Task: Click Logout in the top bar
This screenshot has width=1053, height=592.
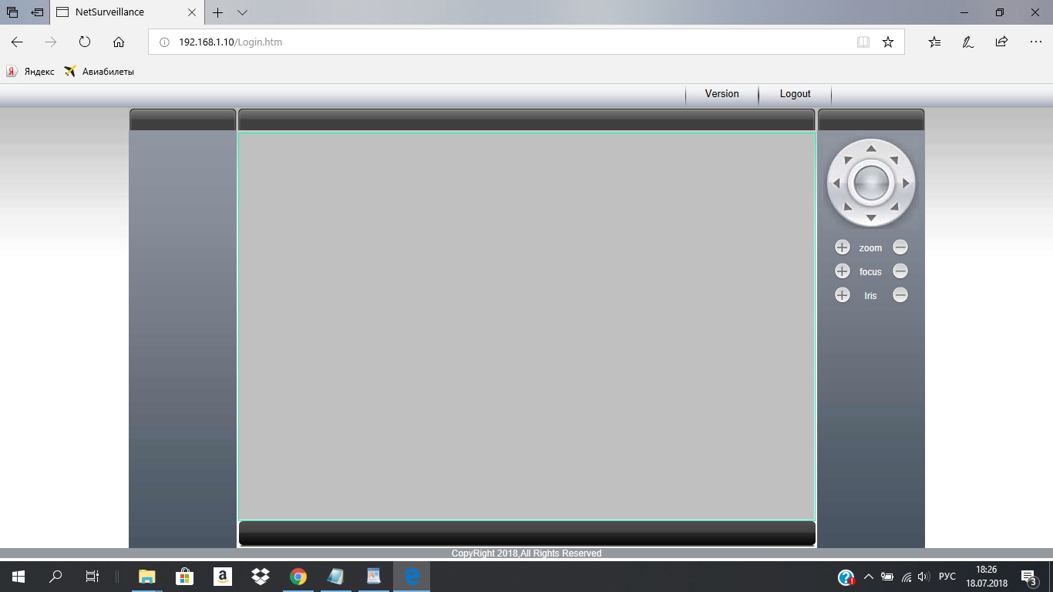Action: pyautogui.click(x=795, y=94)
